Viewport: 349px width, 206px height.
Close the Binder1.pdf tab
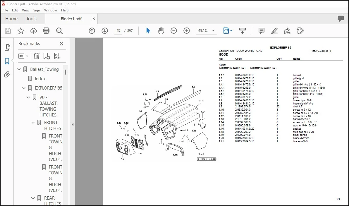(94, 19)
